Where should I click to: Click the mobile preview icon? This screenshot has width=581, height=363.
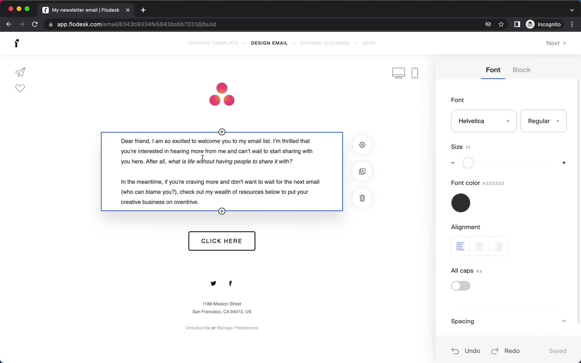click(415, 73)
